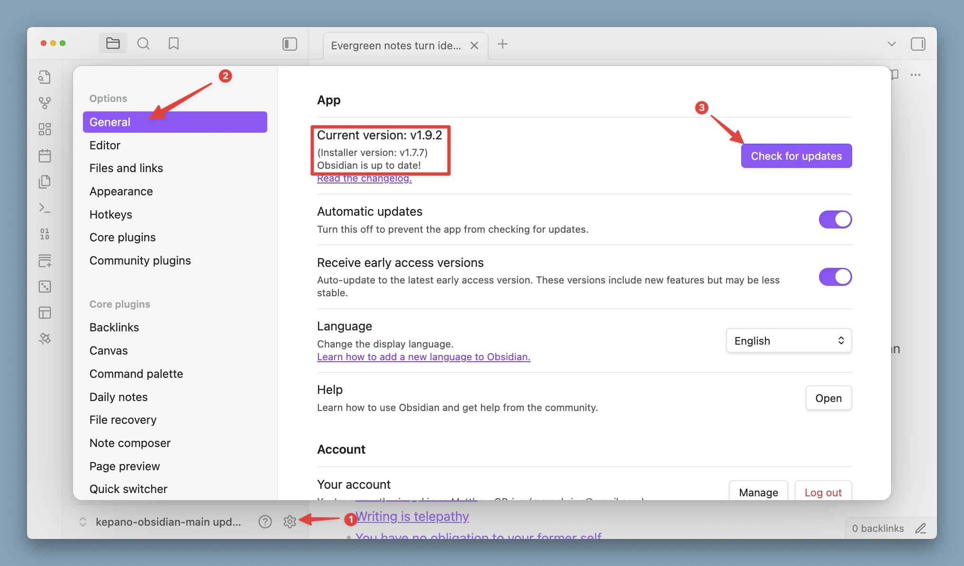Click Check for updates button
This screenshot has width=964, height=566.
click(796, 156)
